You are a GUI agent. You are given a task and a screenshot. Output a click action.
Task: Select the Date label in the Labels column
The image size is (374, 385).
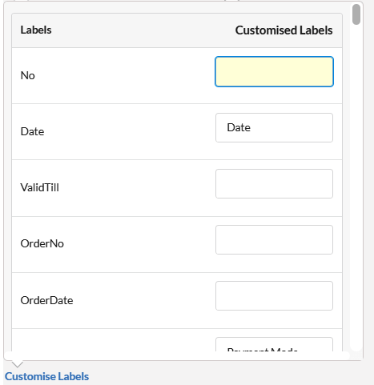(32, 131)
